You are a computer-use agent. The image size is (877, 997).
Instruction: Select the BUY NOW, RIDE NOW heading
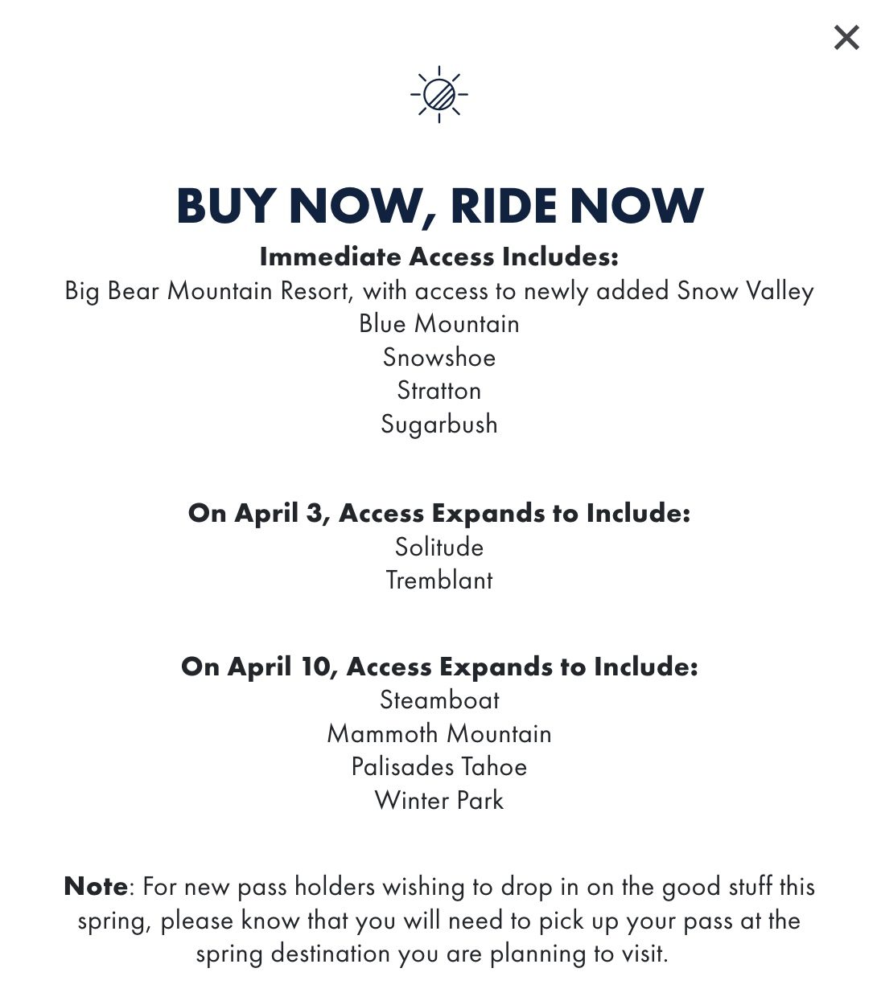pos(438,207)
